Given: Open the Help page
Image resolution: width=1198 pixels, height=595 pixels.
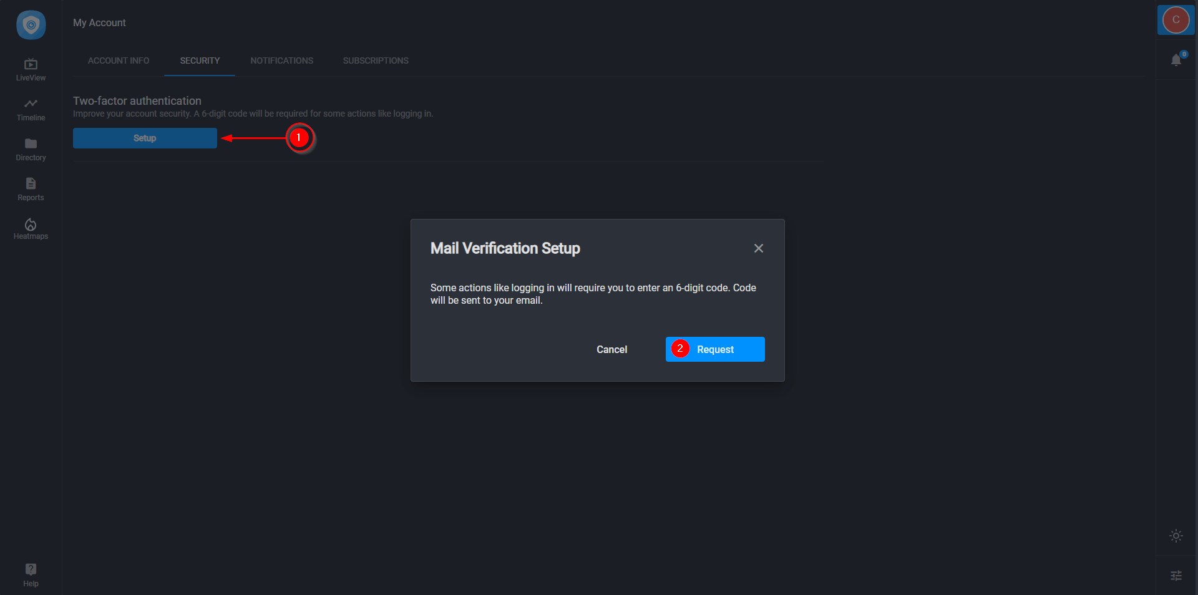Looking at the screenshot, I should pyautogui.click(x=31, y=575).
